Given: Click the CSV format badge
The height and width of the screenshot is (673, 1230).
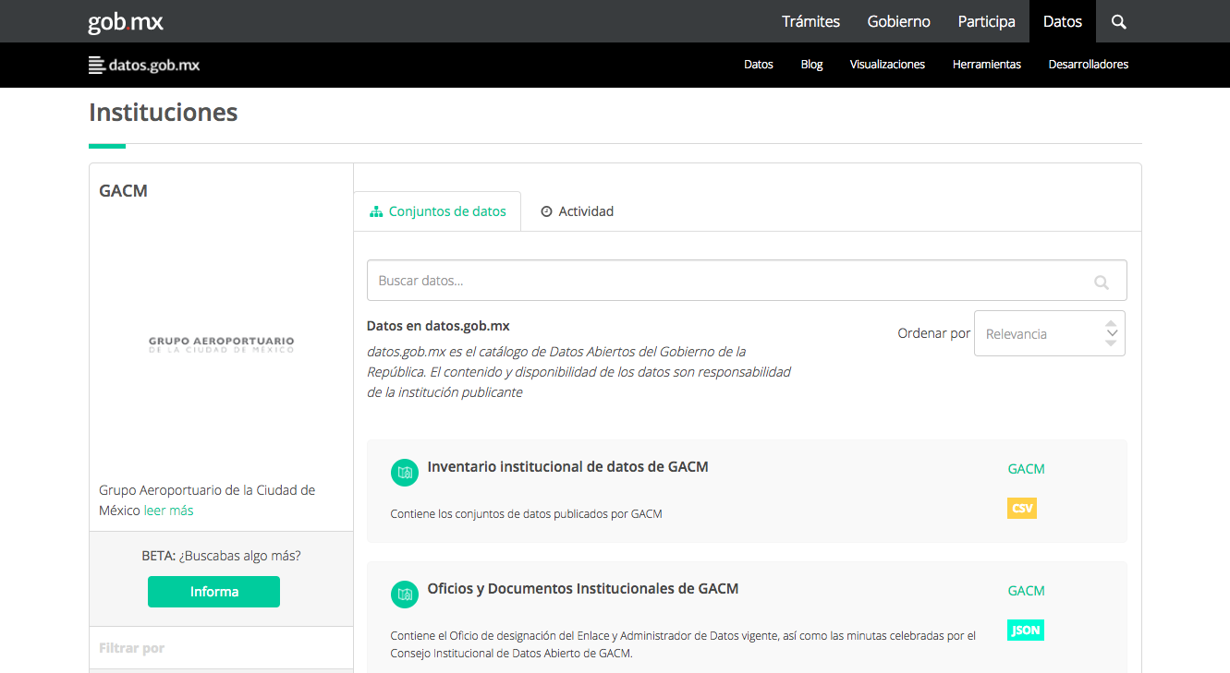Looking at the screenshot, I should [1022, 508].
